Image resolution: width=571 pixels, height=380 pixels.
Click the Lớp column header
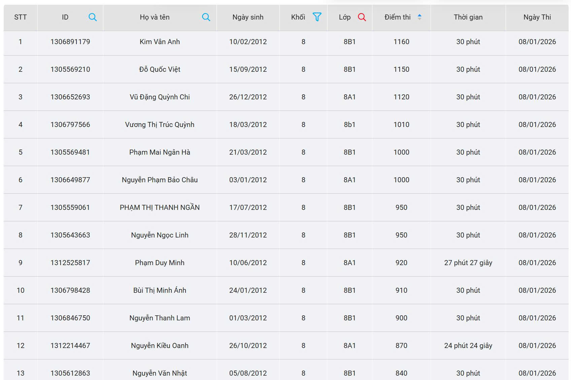click(344, 17)
